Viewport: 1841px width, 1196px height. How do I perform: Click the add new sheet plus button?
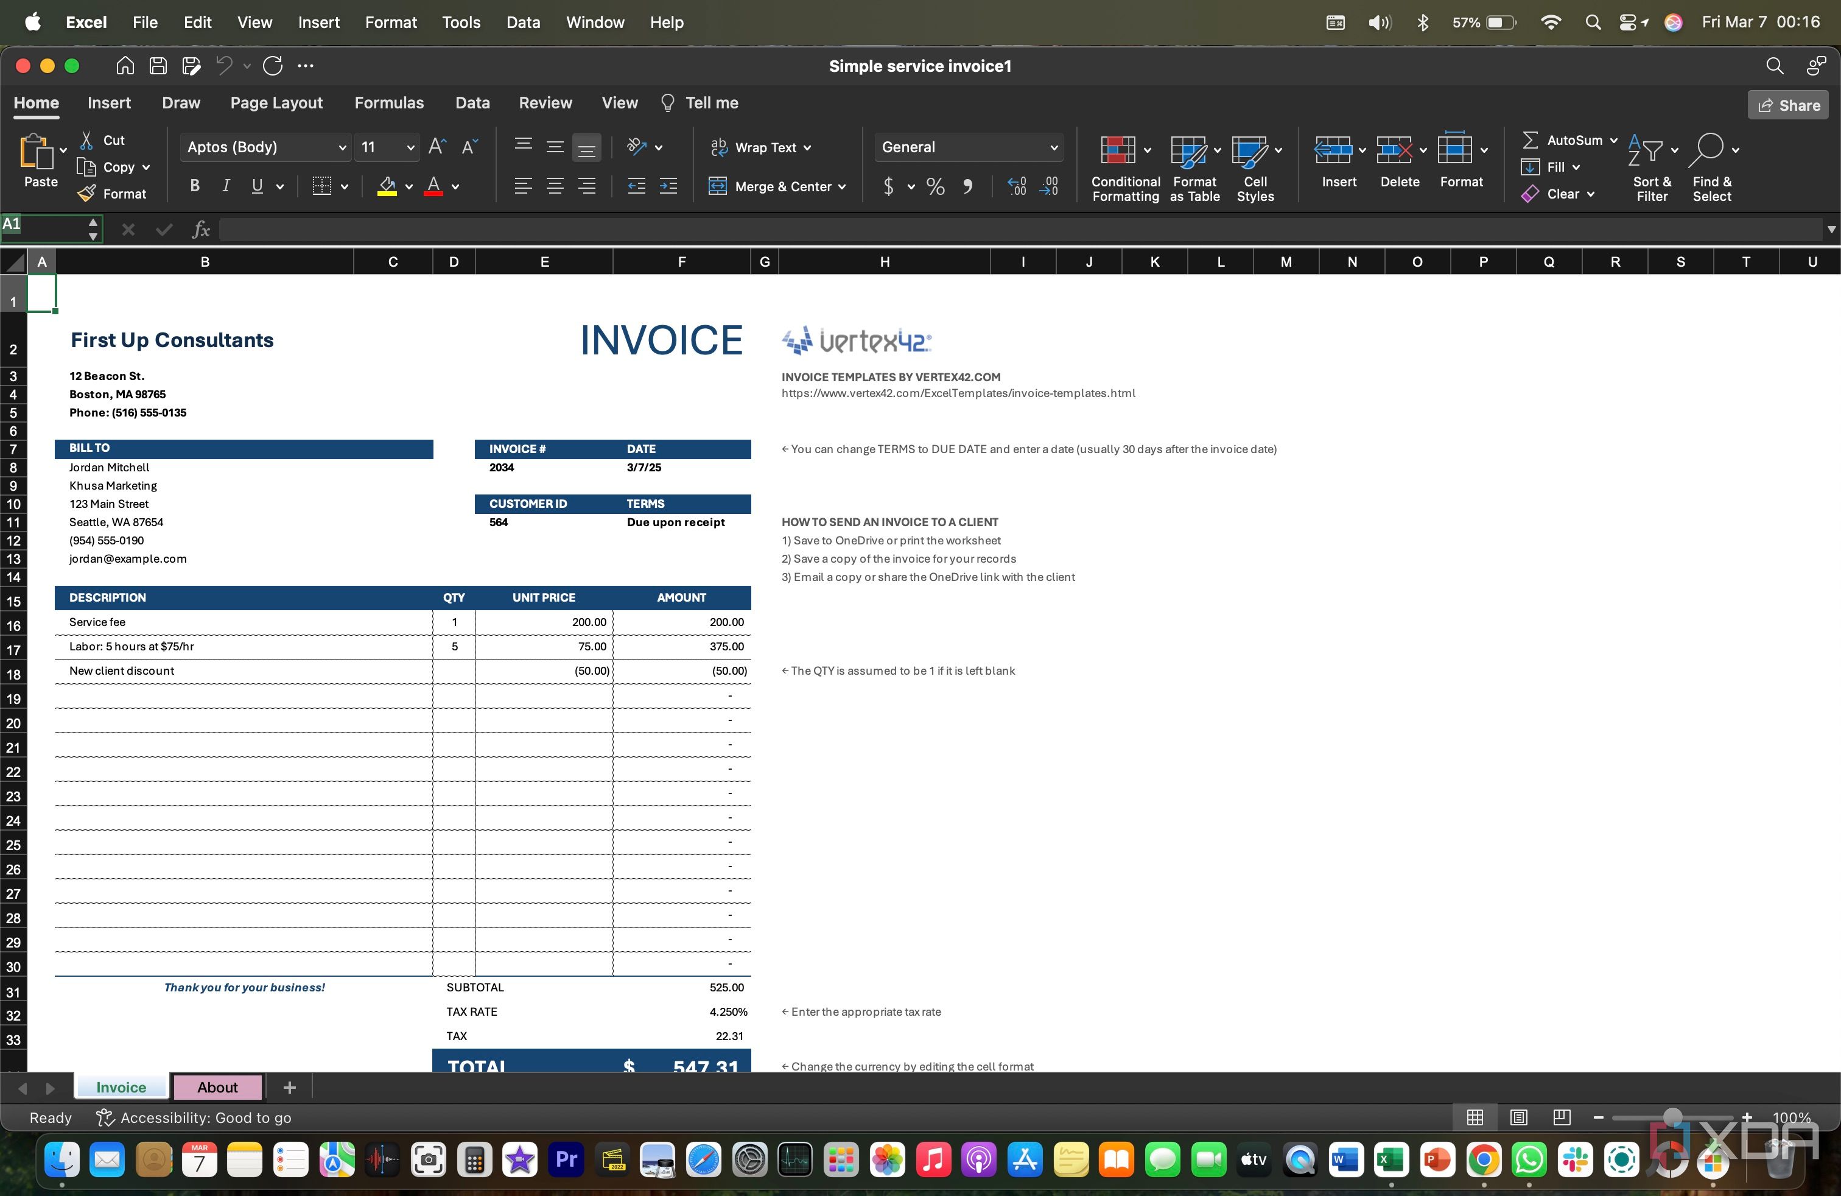coord(289,1086)
